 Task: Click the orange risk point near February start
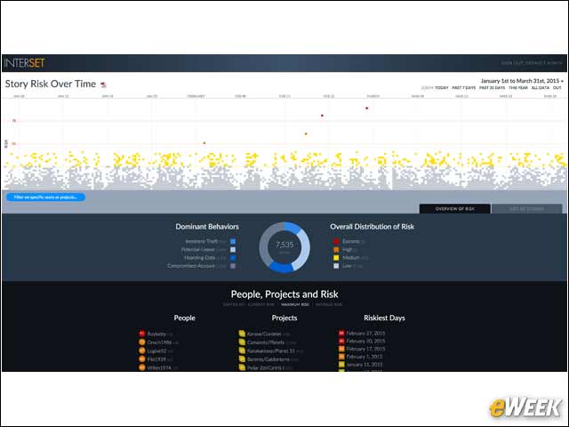pos(204,143)
